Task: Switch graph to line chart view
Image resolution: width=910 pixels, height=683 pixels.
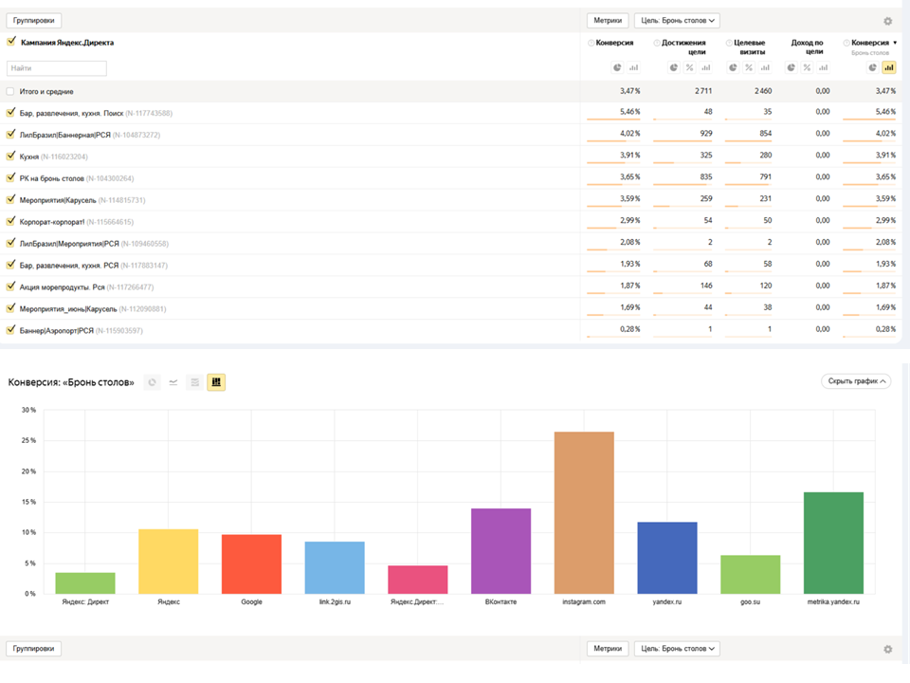Action: pos(173,382)
